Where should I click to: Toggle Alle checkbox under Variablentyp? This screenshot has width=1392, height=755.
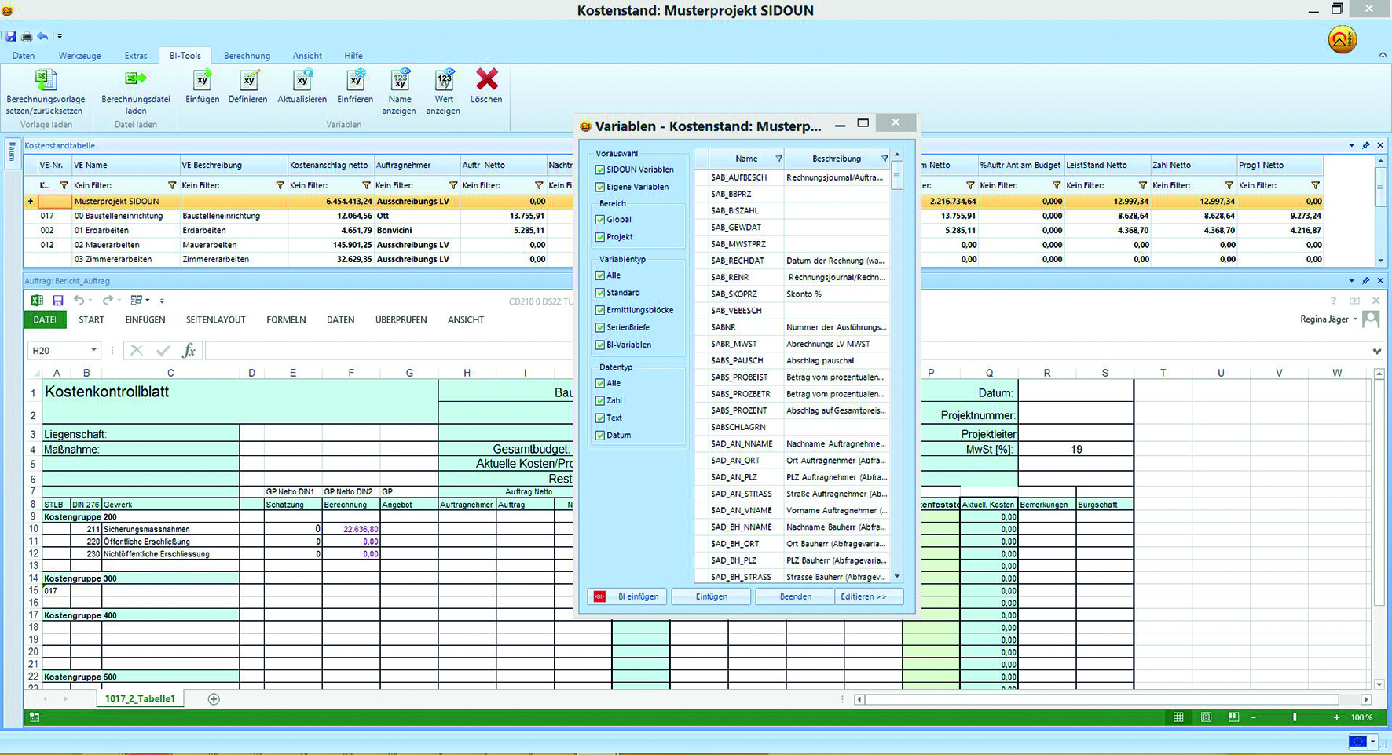(600, 275)
